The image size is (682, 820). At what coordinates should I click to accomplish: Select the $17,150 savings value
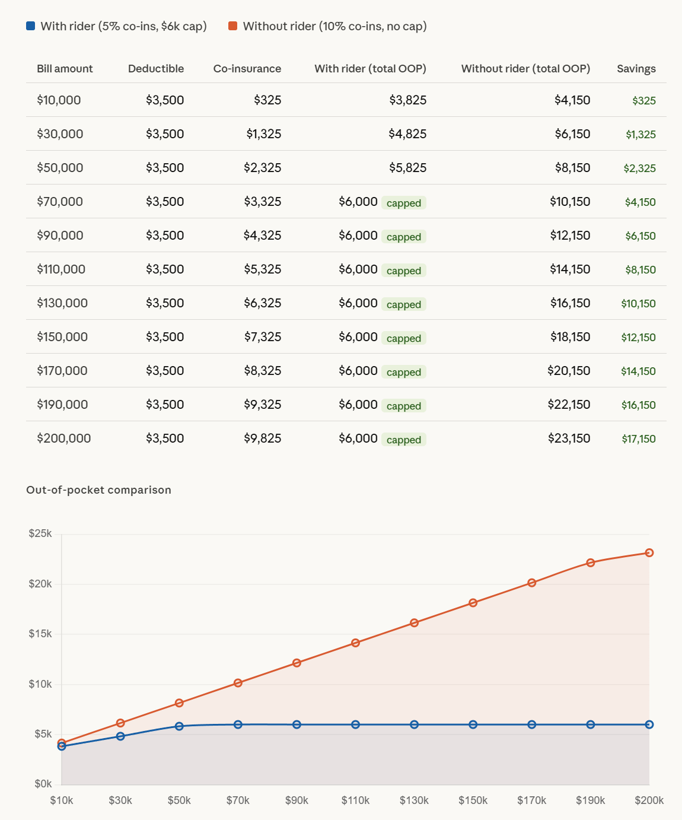click(x=639, y=439)
